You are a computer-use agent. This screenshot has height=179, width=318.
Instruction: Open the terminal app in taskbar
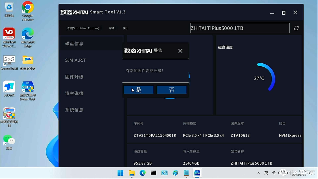click(x=153, y=173)
